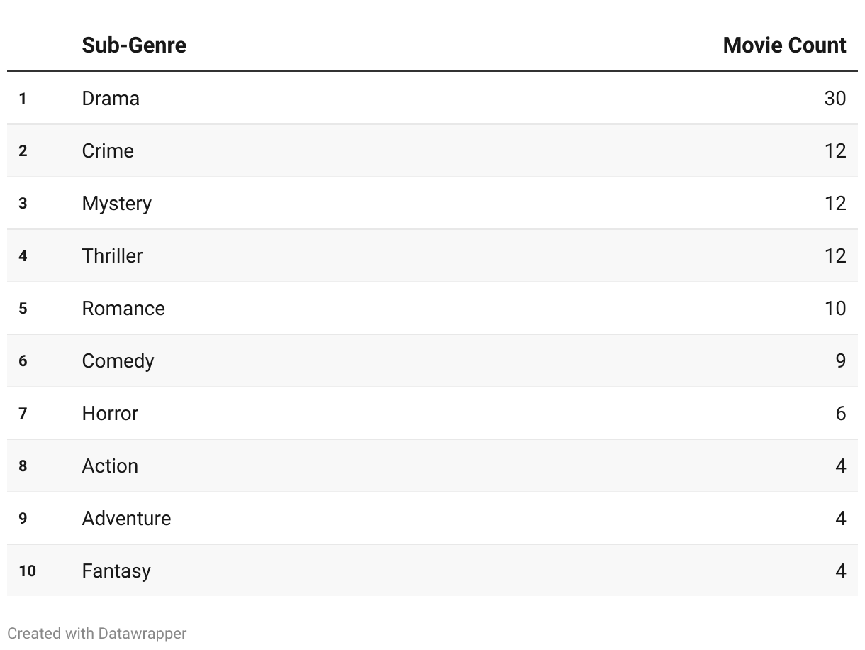The height and width of the screenshot is (650, 865).
Task: Select the Thriller row label
Action: tap(112, 255)
